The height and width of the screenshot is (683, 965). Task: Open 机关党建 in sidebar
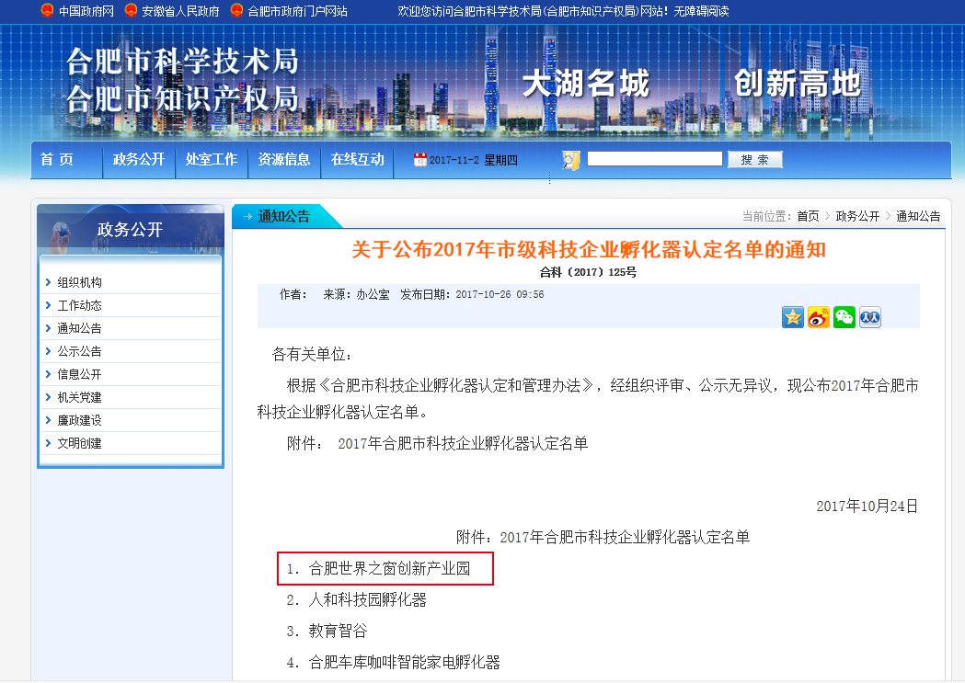(x=79, y=397)
